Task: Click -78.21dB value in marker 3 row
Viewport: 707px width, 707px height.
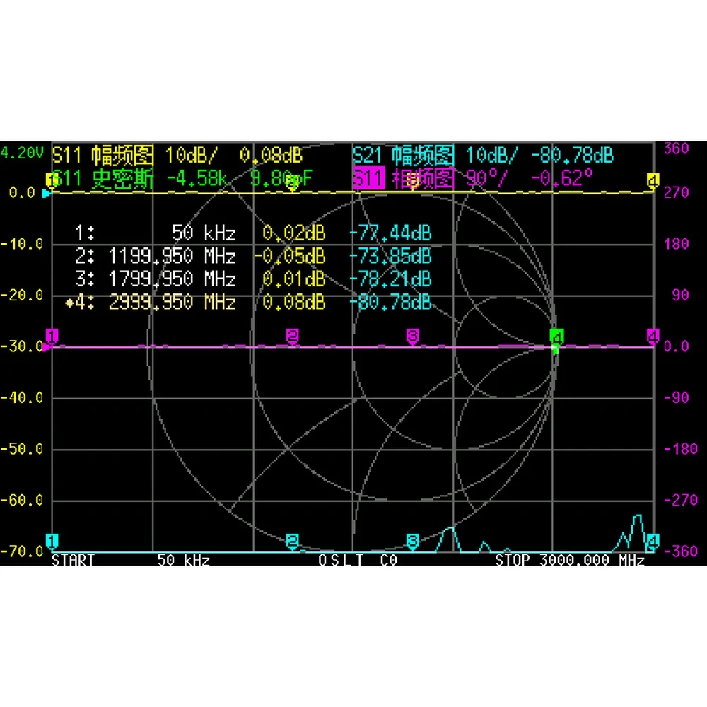Action: 390,279
